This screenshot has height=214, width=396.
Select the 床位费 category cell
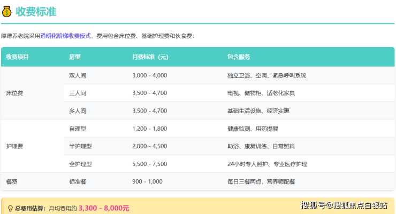point(14,93)
